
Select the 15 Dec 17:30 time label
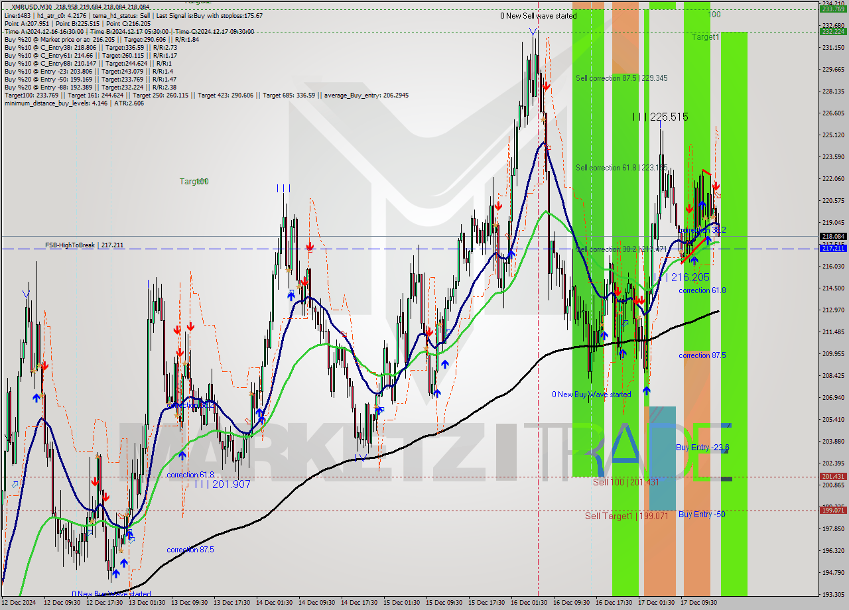(x=486, y=603)
